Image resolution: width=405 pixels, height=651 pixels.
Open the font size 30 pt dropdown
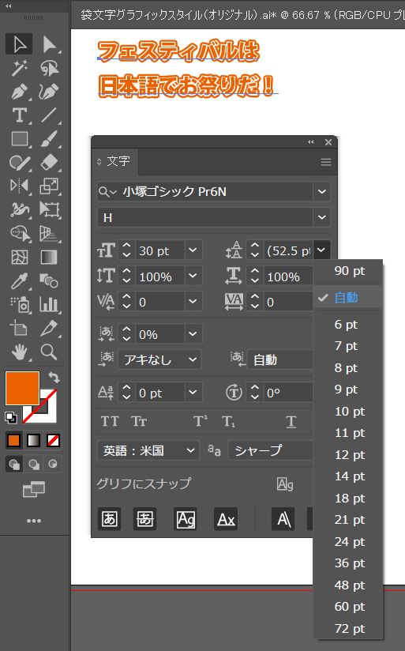(193, 250)
